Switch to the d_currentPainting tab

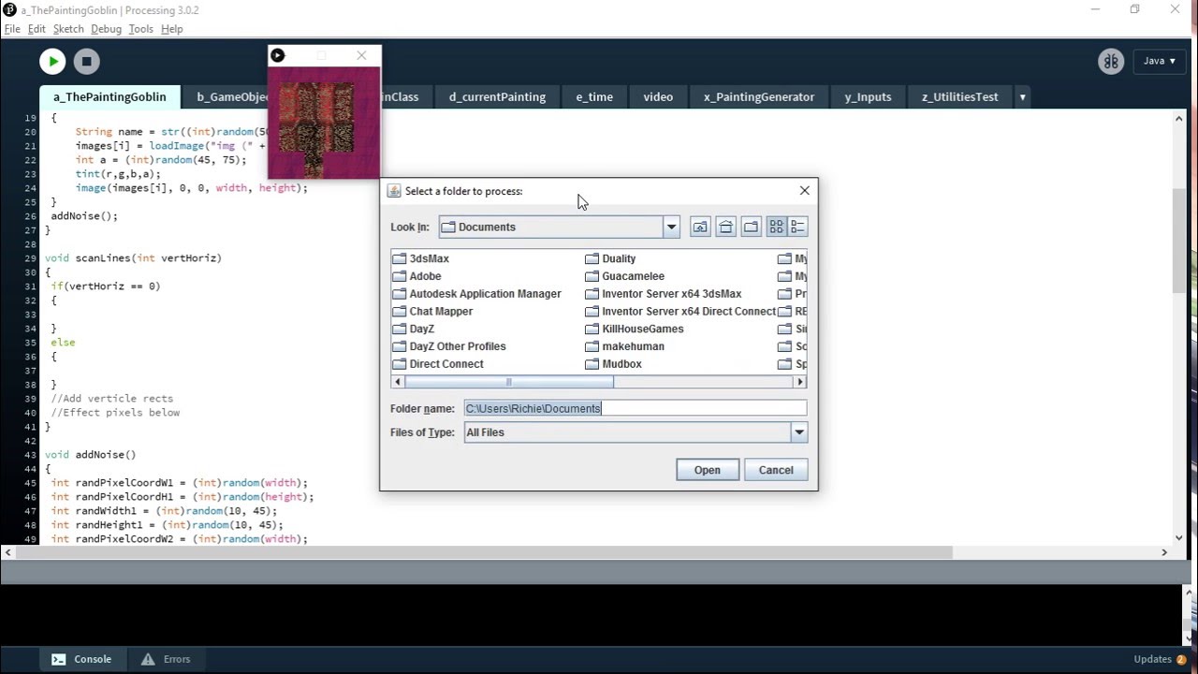[497, 97]
